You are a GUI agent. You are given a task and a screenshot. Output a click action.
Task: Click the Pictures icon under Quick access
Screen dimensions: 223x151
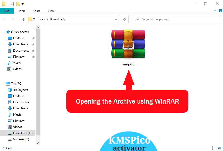(10, 57)
